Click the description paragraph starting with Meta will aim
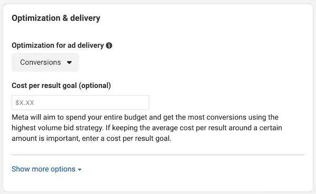Screen dimensions: 316x194 (147, 128)
